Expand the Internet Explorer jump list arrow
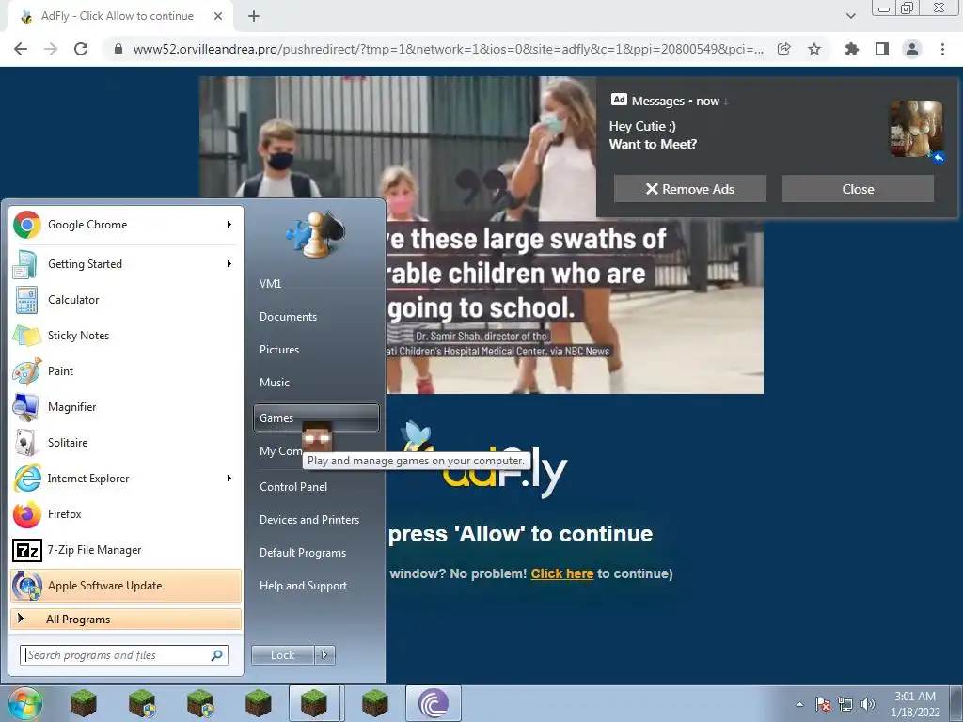This screenshot has width=963, height=722. [229, 479]
